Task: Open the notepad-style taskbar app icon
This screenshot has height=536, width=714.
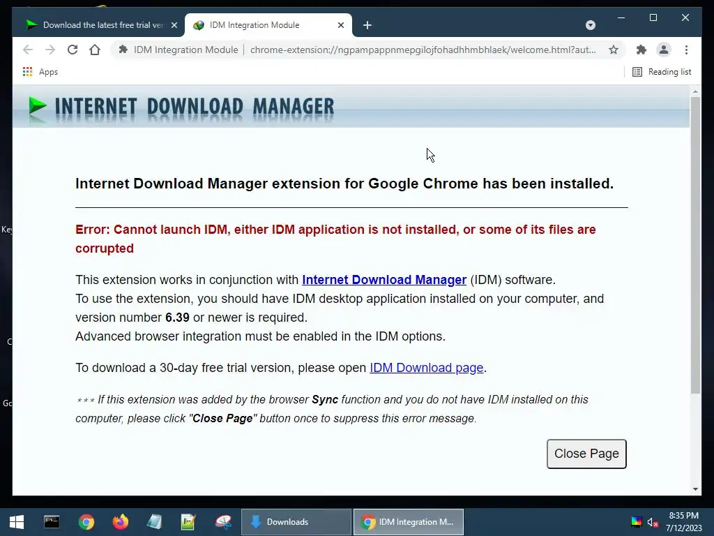Action: click(154, 522)
